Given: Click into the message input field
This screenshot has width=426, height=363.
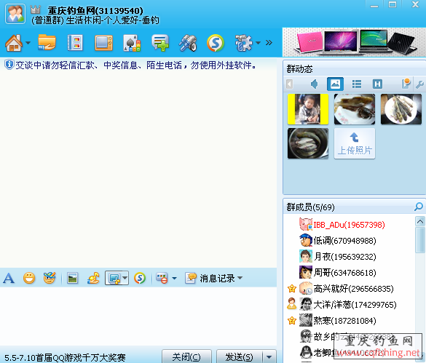Looking at the screenshot, I should [138, 316].
